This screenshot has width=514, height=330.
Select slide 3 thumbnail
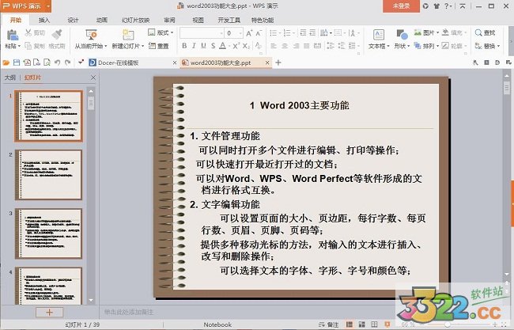click(x=48, y=233)
